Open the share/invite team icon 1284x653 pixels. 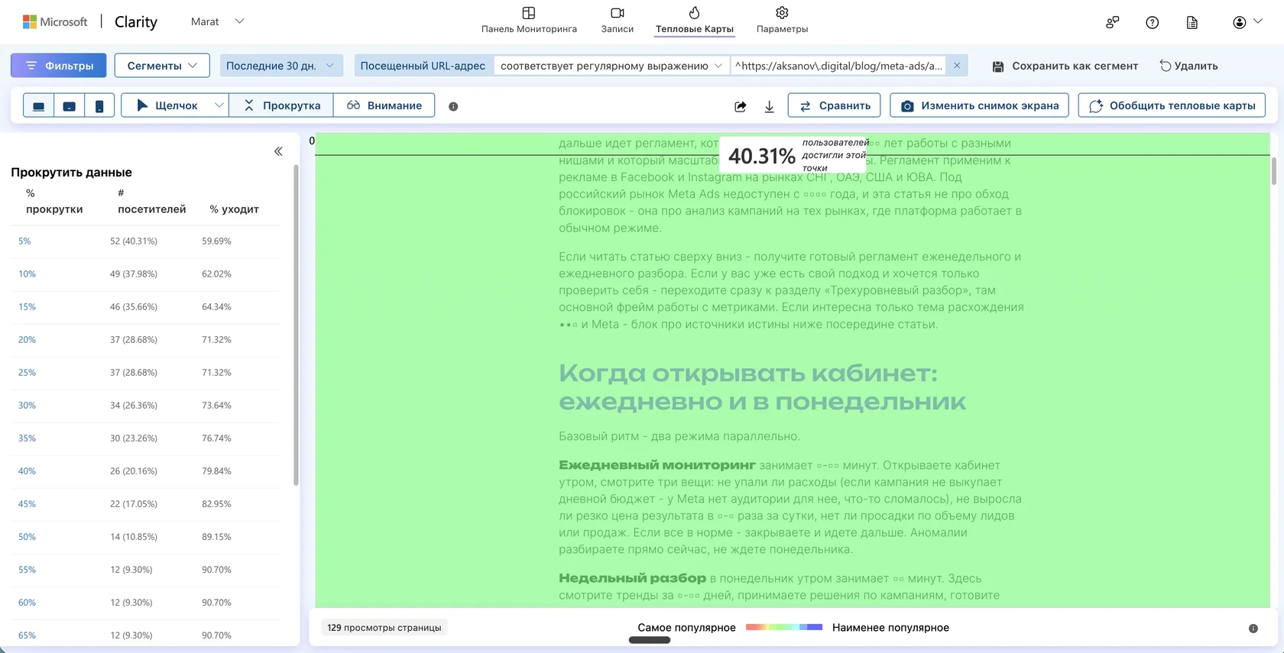coord(1112,22)
